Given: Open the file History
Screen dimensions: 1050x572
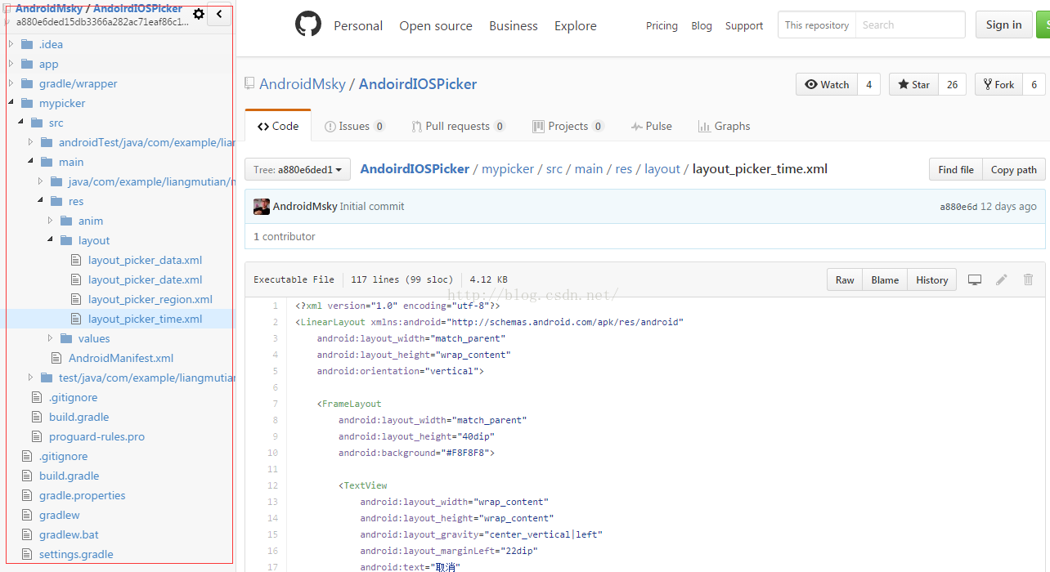Looking at the screenshot, I should tap(931, 279).
